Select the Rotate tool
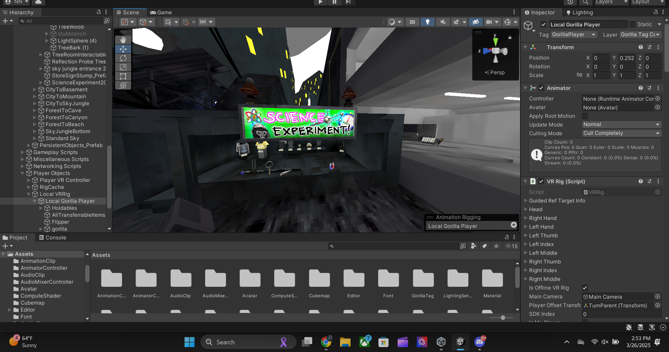The width and height of the screenshot is (669, 352). click(123, 58)
